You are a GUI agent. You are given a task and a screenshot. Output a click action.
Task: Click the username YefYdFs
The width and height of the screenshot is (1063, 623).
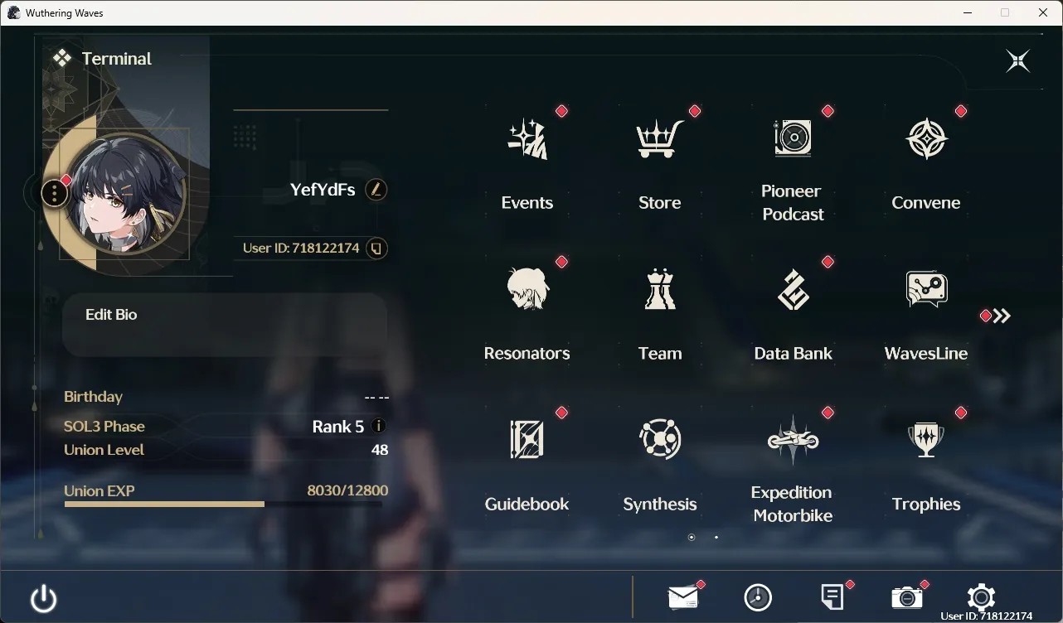tap(323, 190)
